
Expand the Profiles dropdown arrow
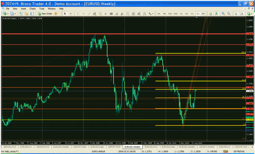pyautogui.click(x=15, y=14)
